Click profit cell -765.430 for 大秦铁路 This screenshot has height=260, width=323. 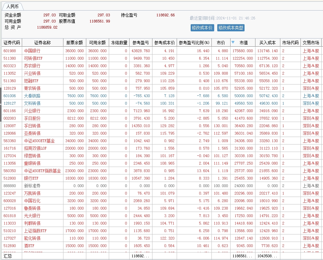pos(142,96)
